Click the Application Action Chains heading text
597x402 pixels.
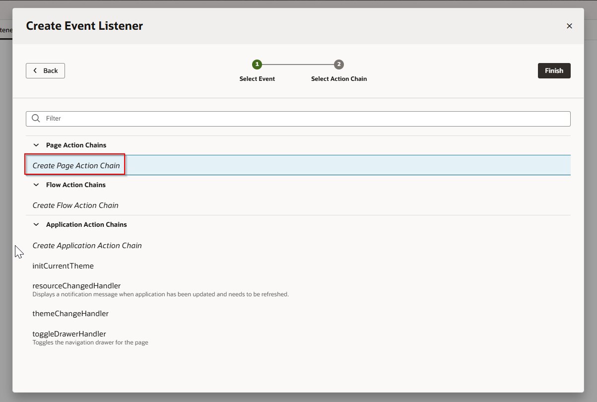click(x=86, y=224)
